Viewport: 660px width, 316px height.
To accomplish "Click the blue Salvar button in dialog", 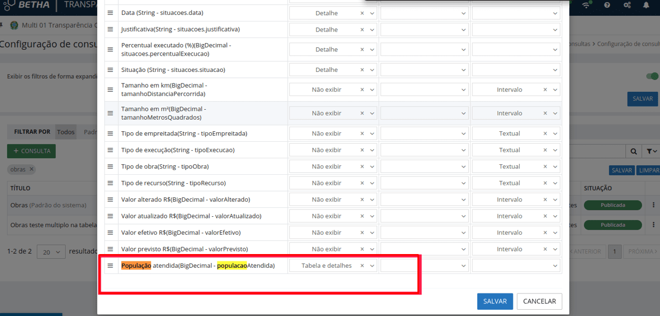I will point(495,301).
